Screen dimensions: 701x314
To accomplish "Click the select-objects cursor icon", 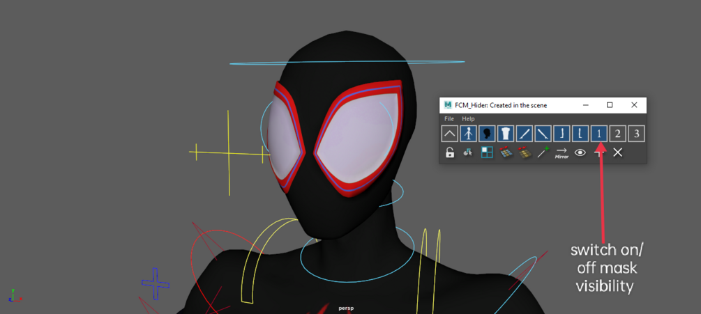I will click(x=468, y=152).
